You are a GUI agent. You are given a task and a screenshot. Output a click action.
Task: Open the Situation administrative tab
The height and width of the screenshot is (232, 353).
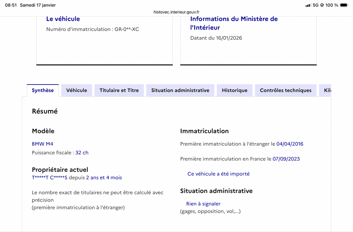pyautogui.click(x=180, y=90)
